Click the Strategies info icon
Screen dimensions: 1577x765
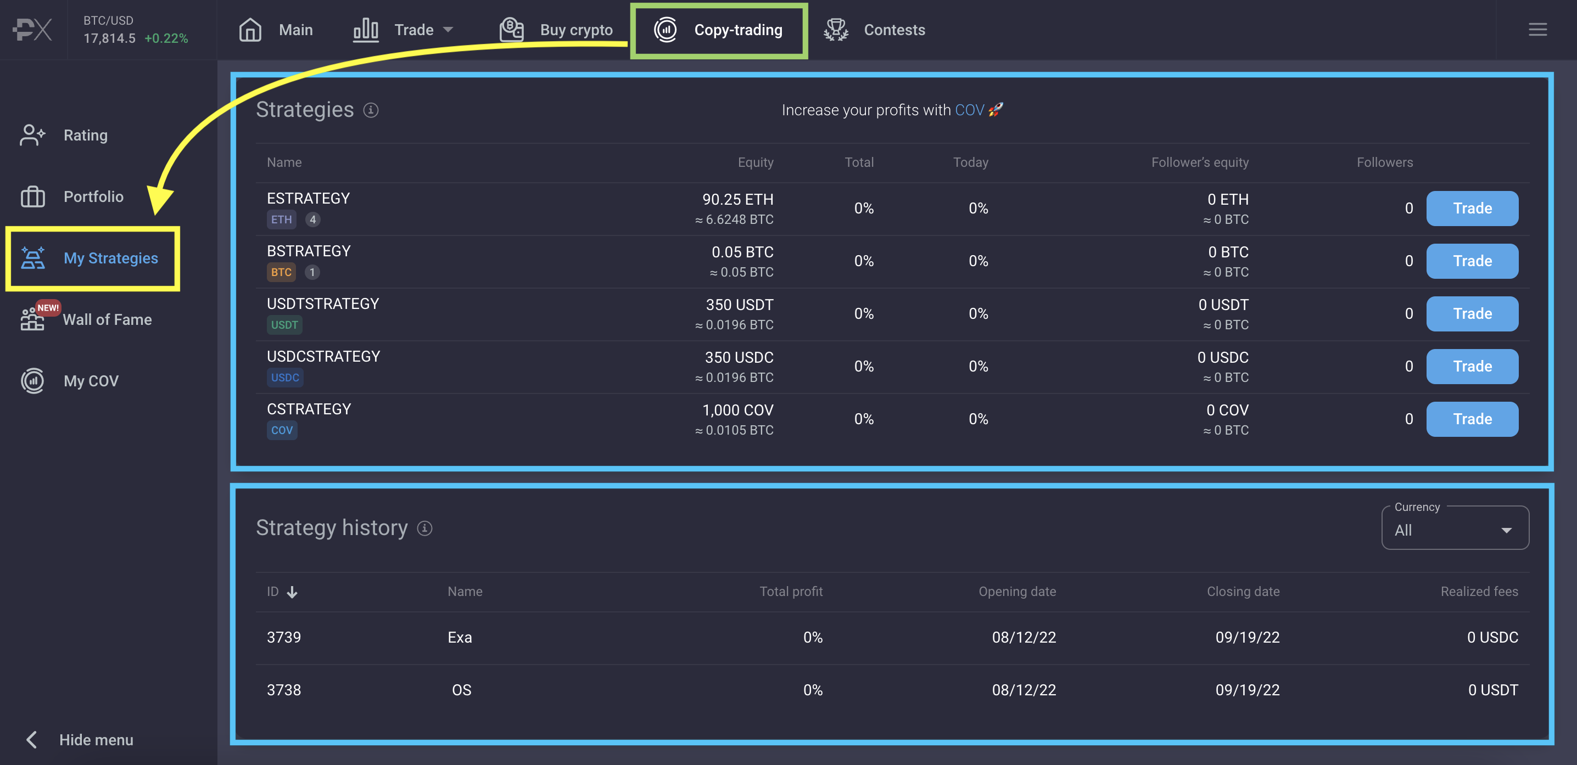pyautogui.click(x=371, y=110)
